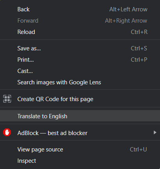Click the Ctrl+R shortcut label
Screen dimensions: 160x169
point(139,32)
